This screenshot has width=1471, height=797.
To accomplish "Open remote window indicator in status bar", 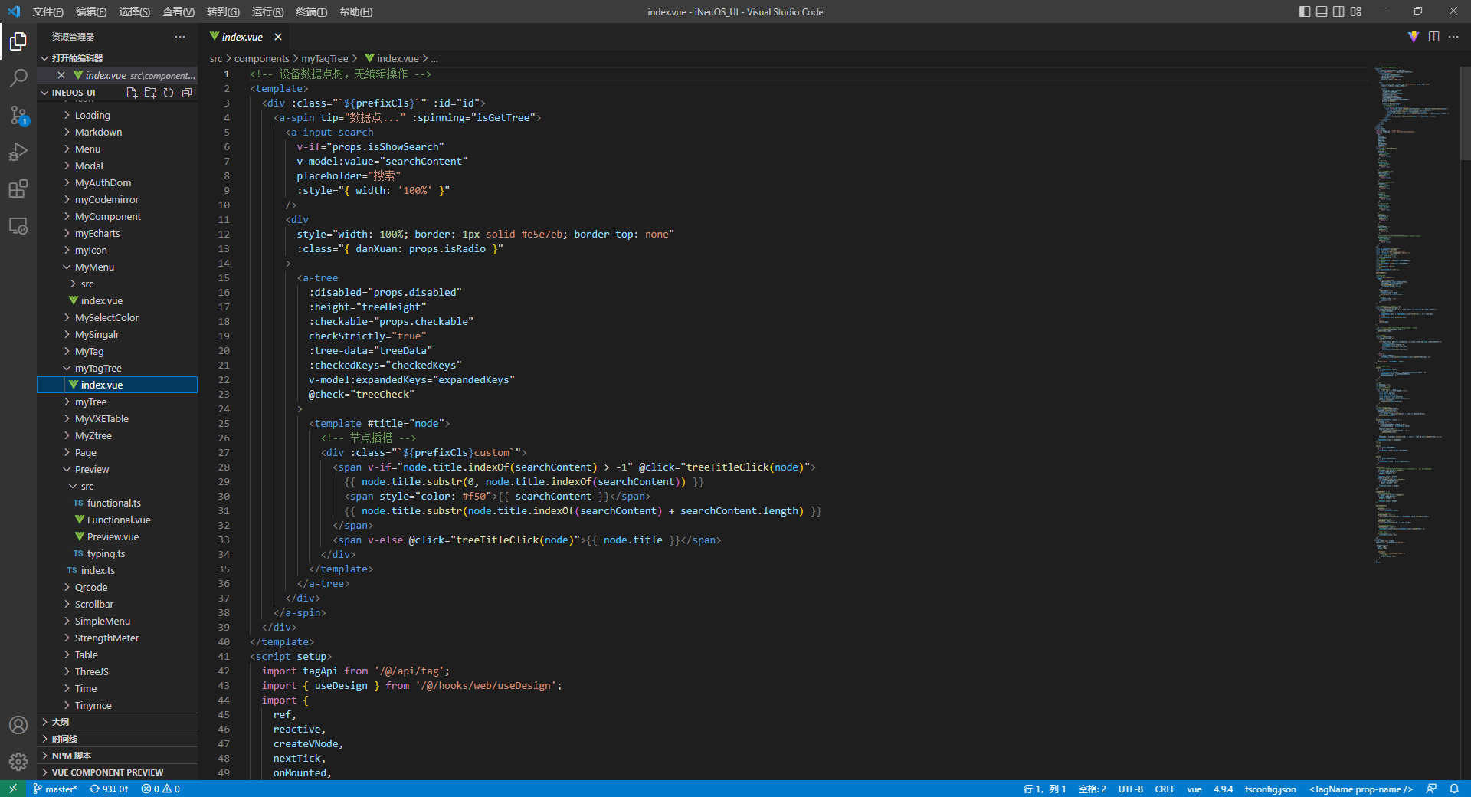I will point(13,789).
